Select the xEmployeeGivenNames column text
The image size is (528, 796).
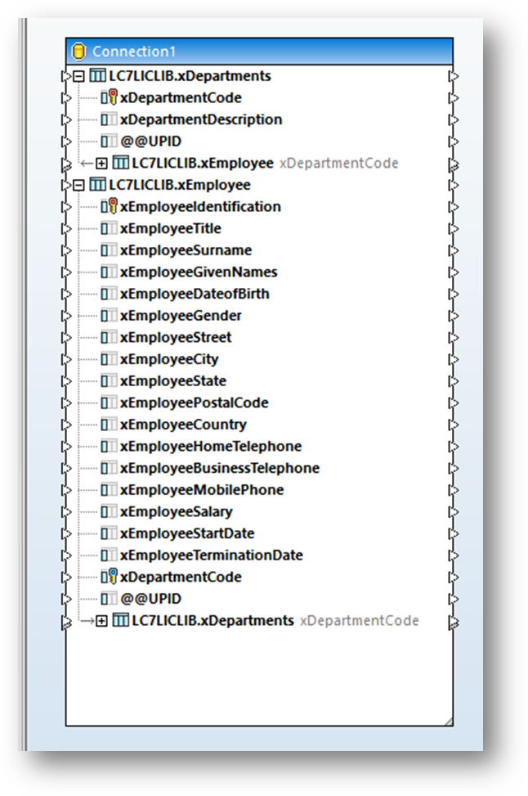(x=199, y=272)
